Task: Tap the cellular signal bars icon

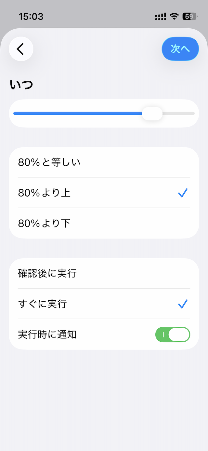Action: pyautogui.click(x=161, y=17)
